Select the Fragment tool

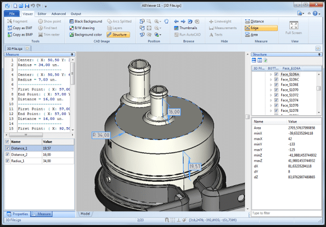click(18, 21)
